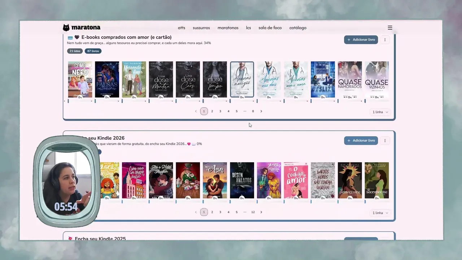Open the hamburger menu in the navbar

coord(390,28)
